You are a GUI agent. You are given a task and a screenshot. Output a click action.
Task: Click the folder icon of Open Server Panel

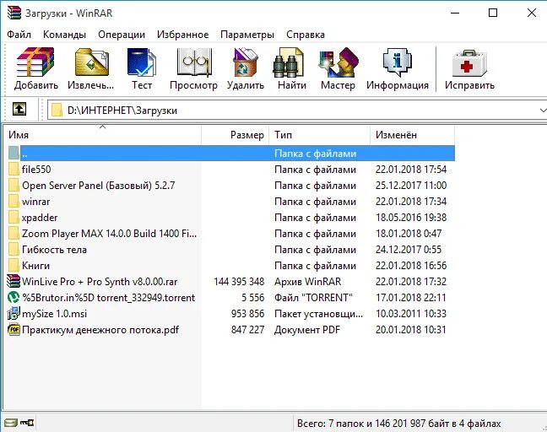click(14, 185)
